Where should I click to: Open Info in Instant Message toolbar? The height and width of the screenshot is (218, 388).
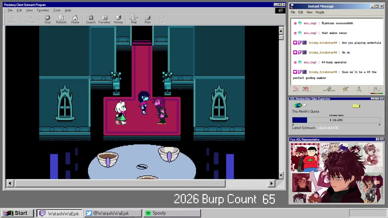359,89
